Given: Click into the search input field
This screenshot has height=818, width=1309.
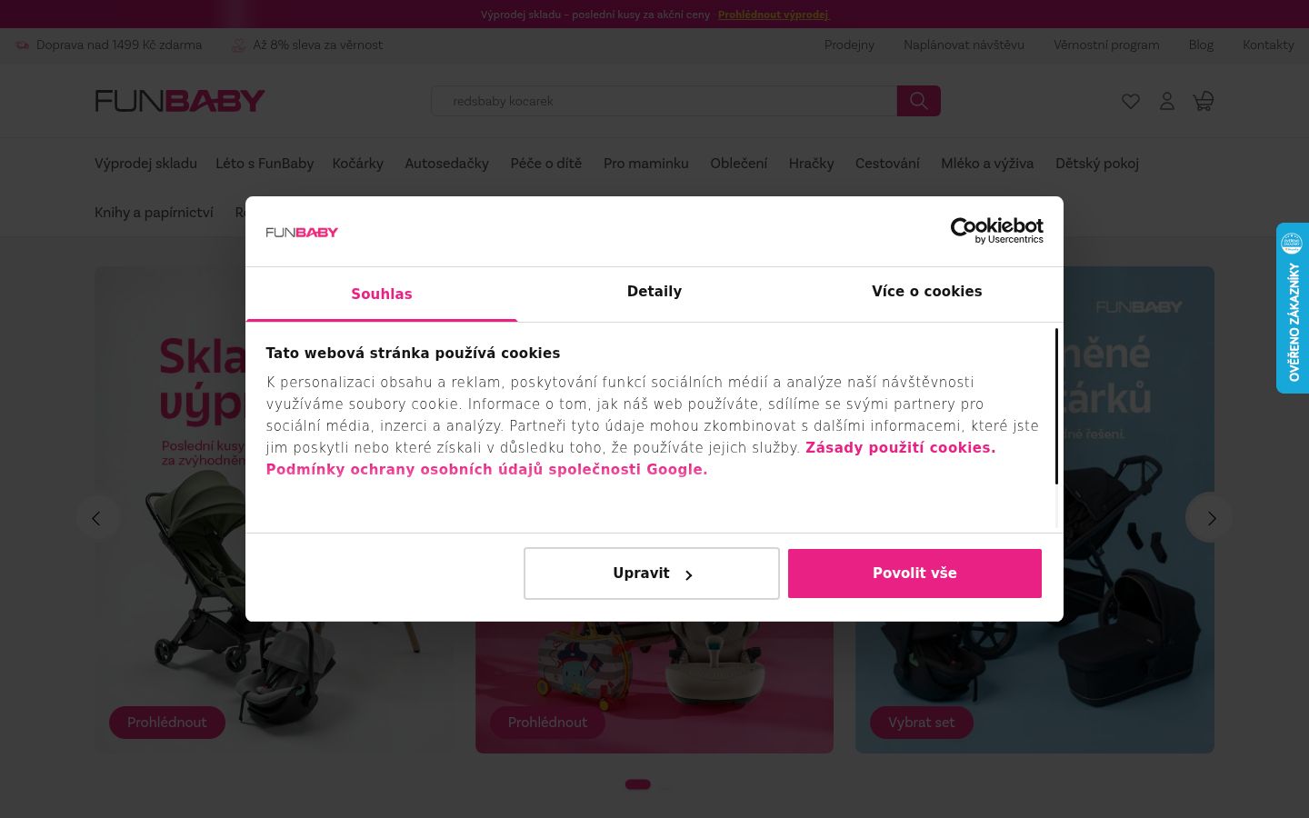Looking at the screenshot, I should (664, 101).
